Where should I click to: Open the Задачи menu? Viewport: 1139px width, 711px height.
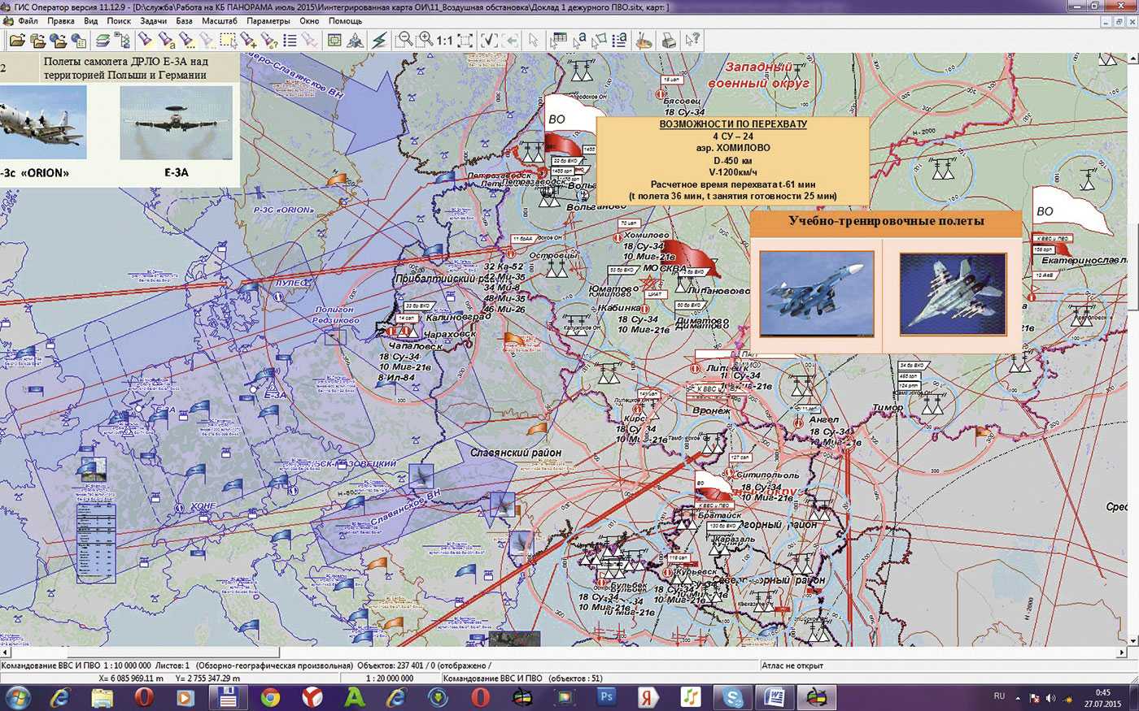click(x=153, y=21)
